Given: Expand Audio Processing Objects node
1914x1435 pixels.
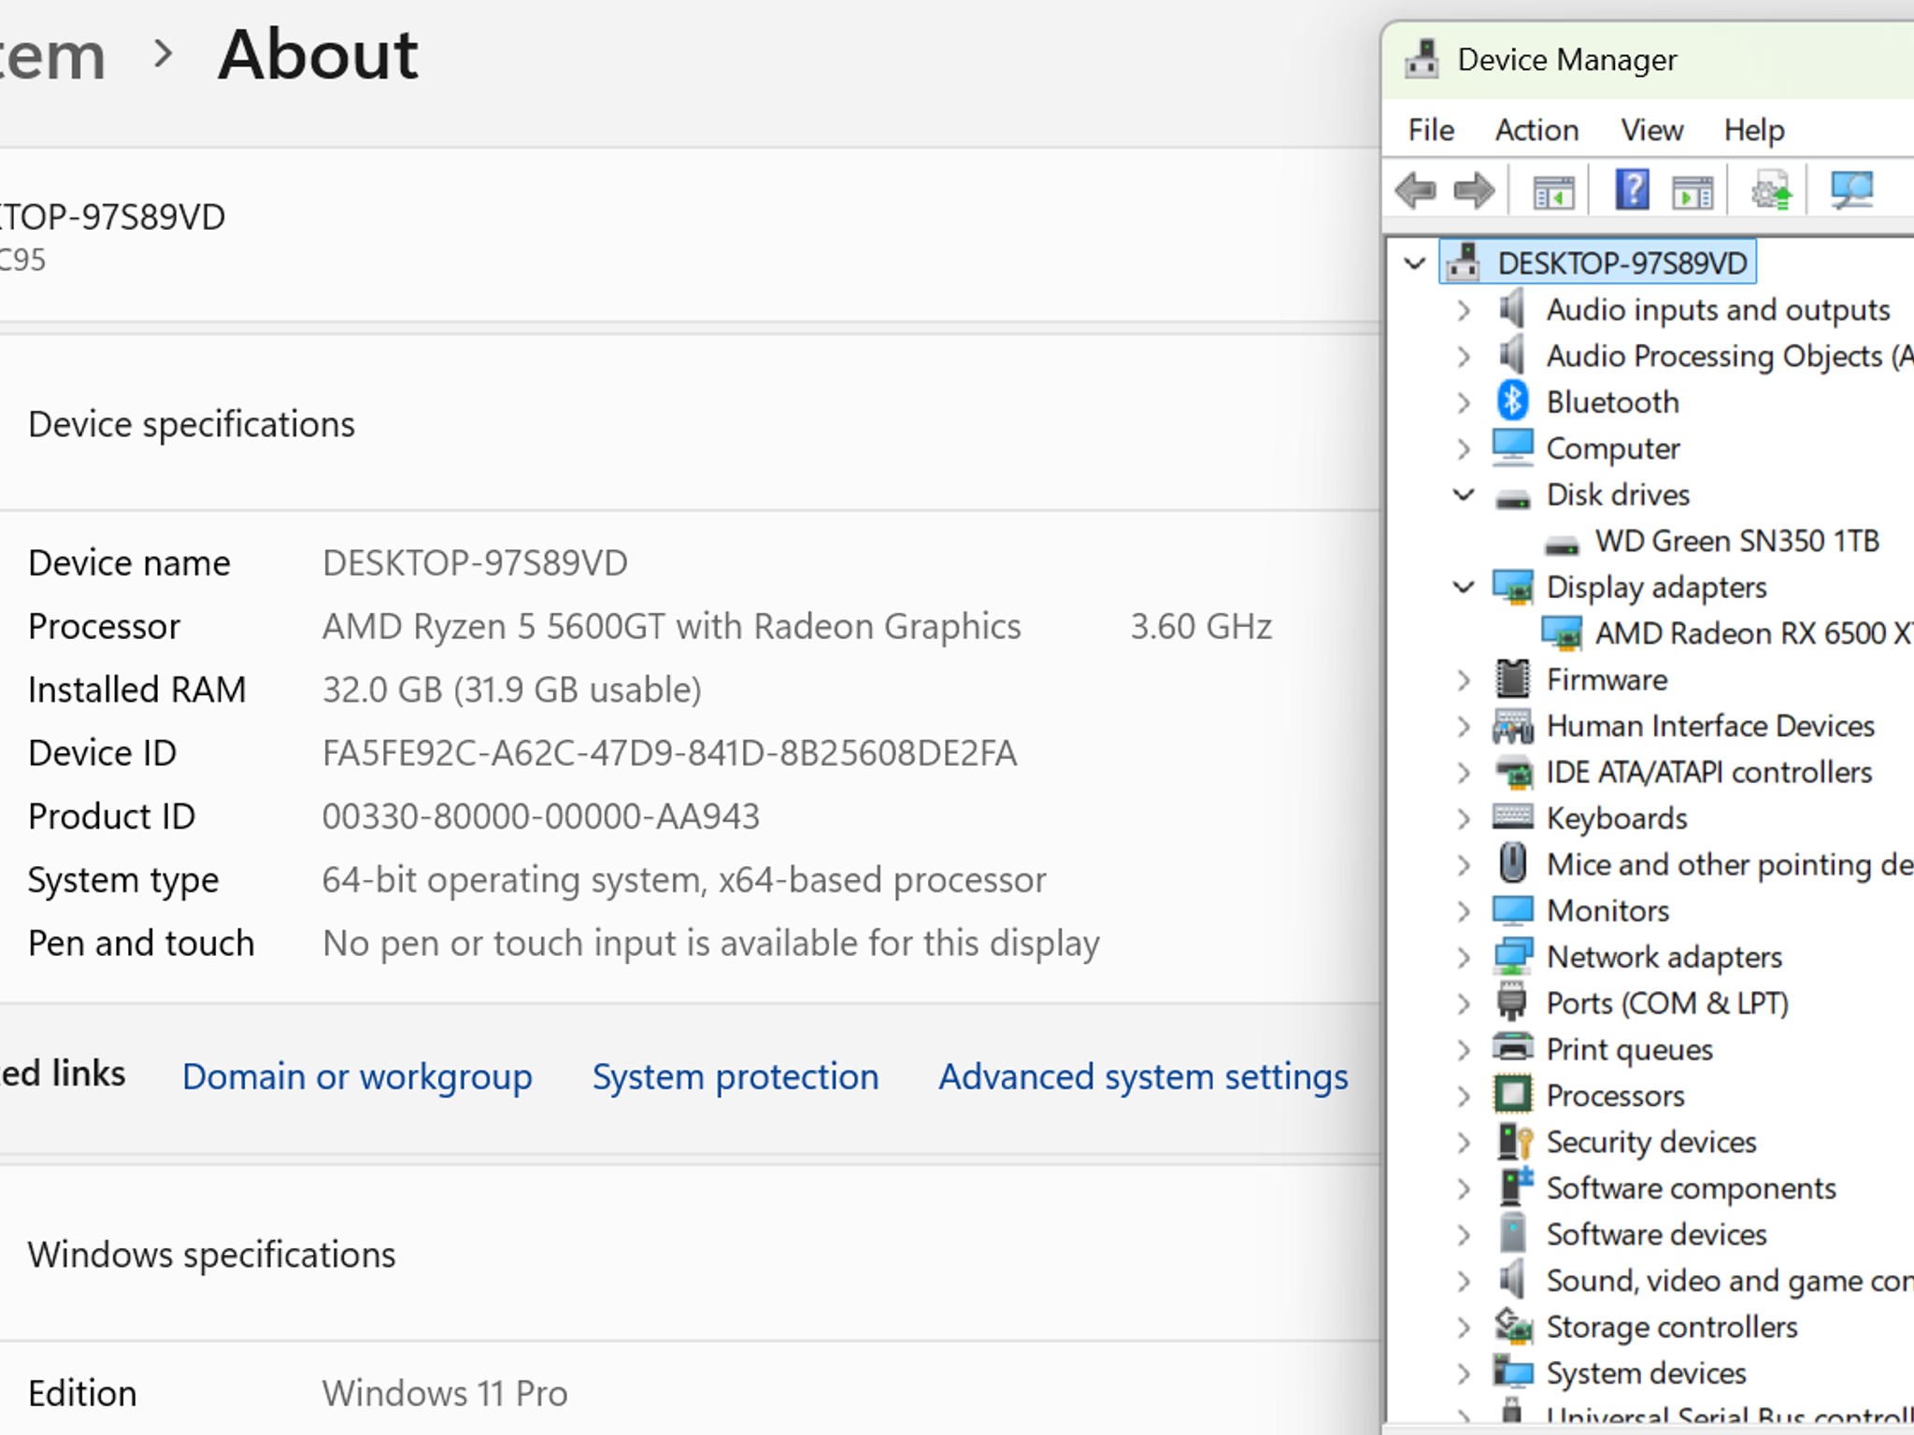Looking at the screenshot, I should coord(1464,356).
